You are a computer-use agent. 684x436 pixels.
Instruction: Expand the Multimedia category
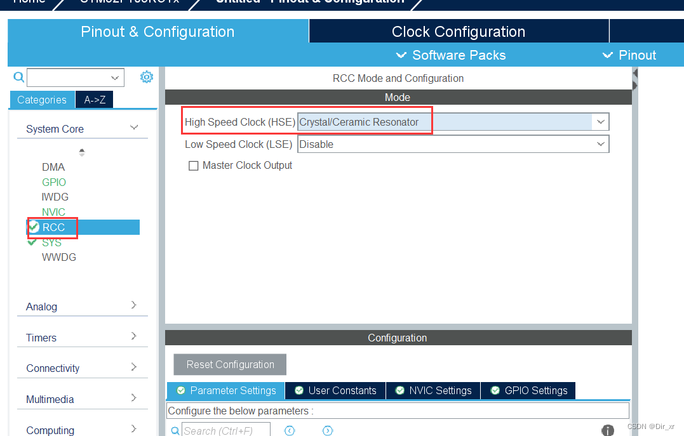click(x=134, y=398)
